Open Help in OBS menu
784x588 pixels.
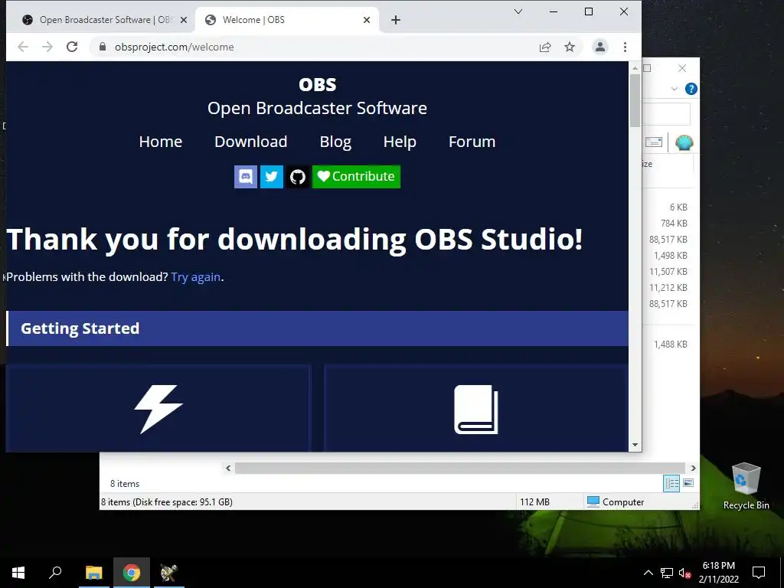click(x=400, y=142)
